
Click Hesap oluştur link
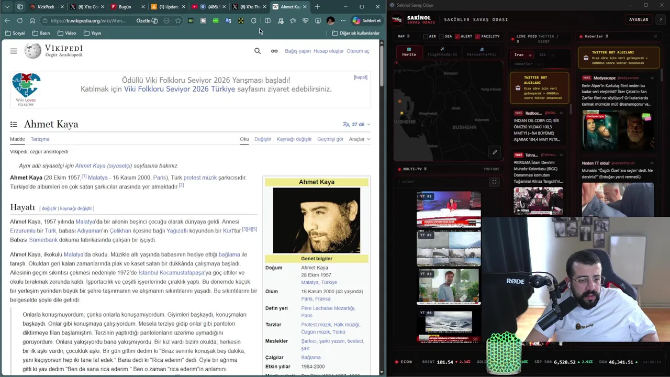[x=329, y=51]
